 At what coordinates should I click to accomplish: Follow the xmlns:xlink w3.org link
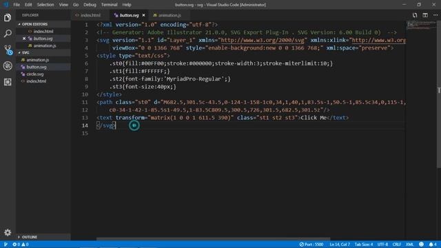pyautogui.click(x=378, y=40)
